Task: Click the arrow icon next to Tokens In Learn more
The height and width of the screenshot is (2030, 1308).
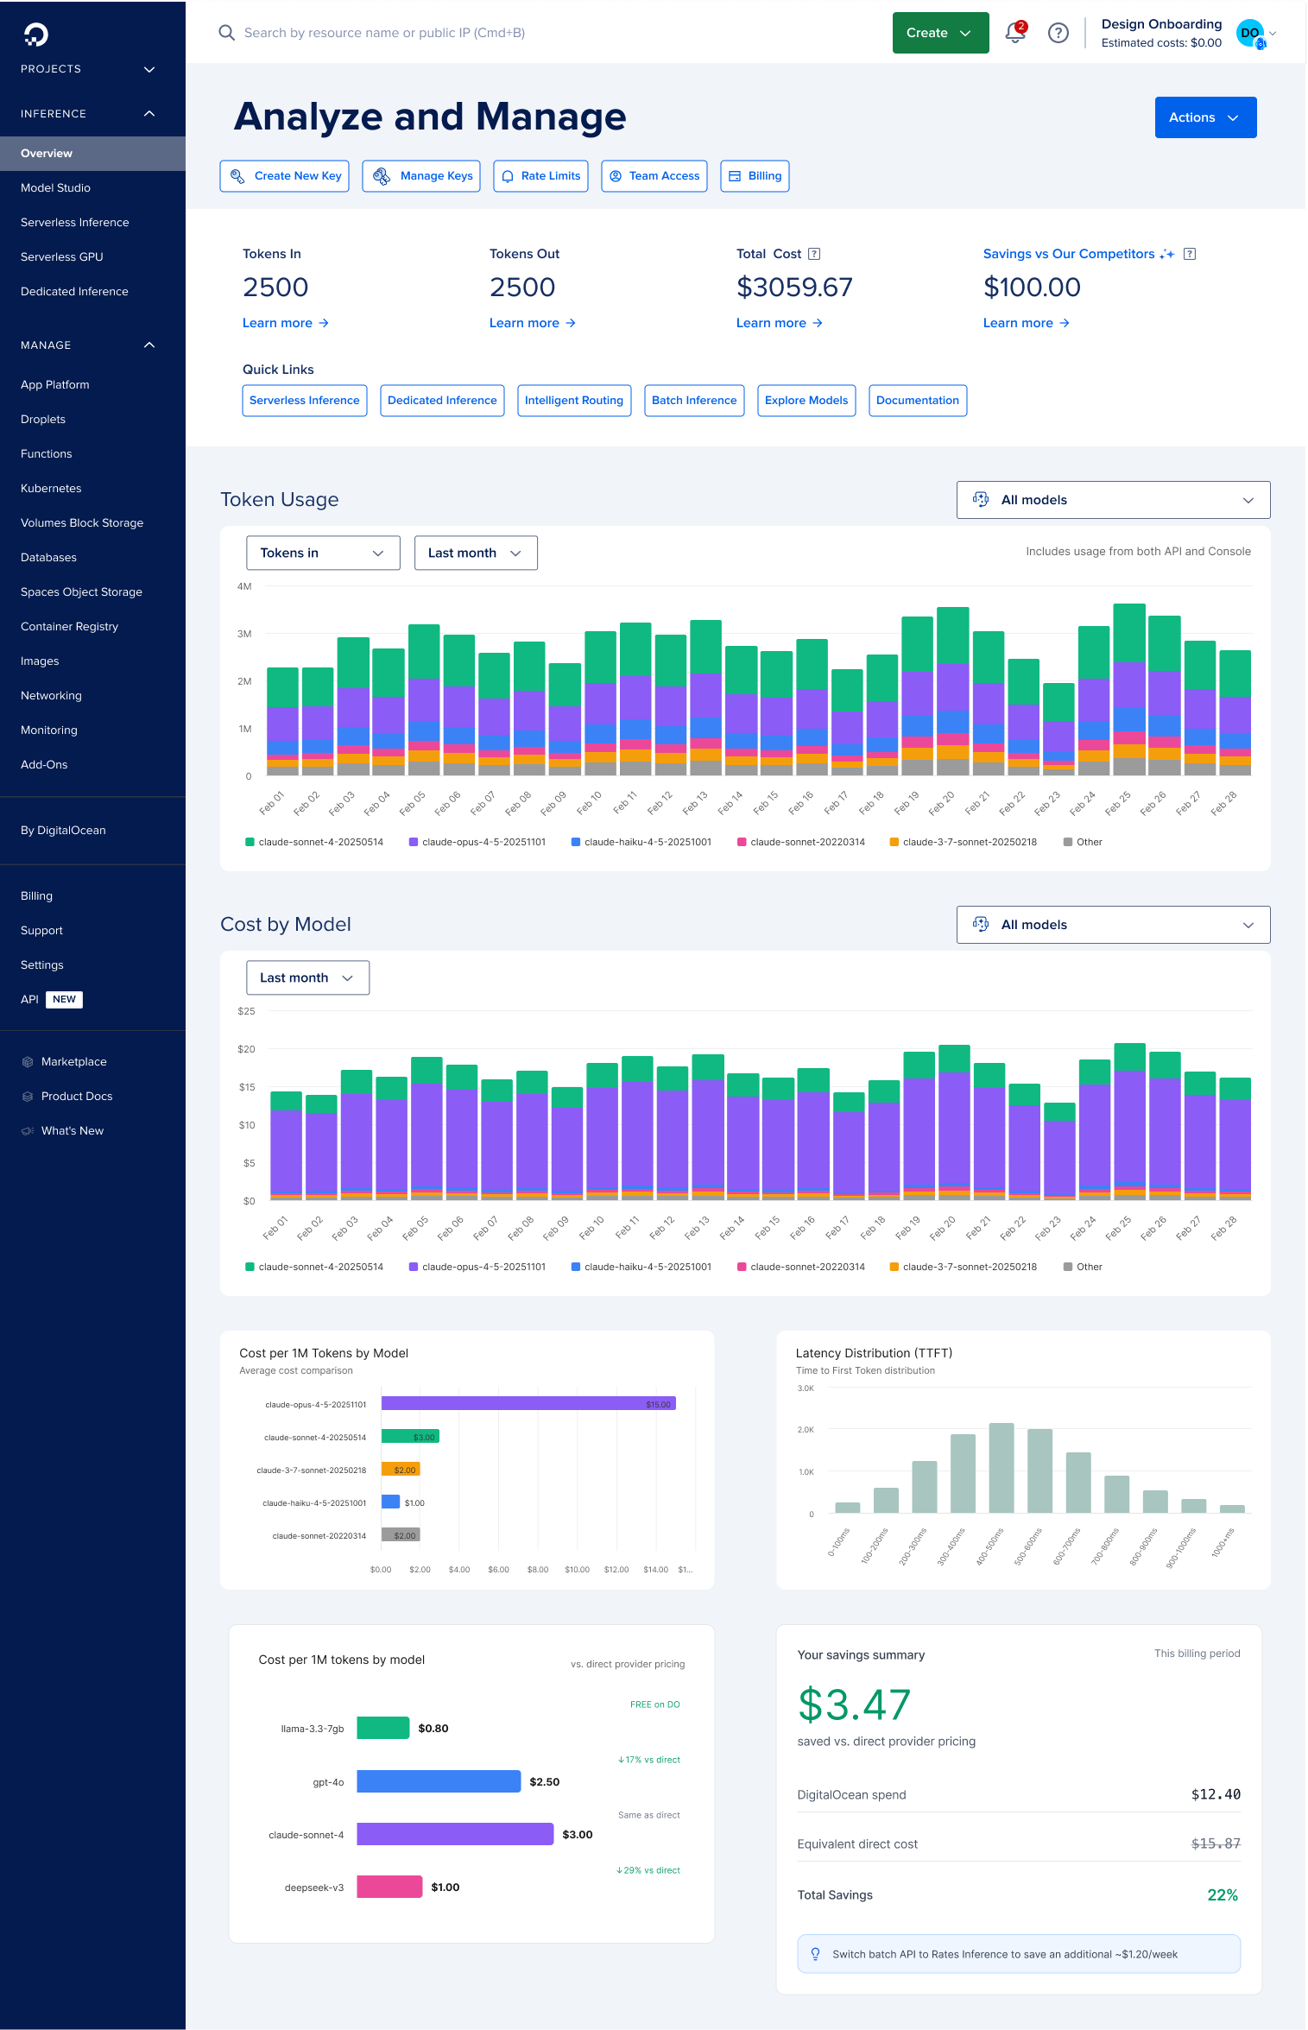Action: (324, 323)
